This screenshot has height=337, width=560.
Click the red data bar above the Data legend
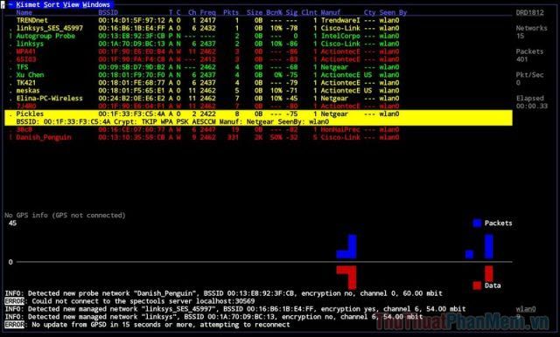click(489, 273)
